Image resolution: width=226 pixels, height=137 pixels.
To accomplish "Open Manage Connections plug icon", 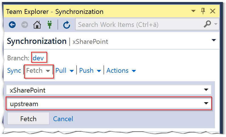I will tap(50, 25).
